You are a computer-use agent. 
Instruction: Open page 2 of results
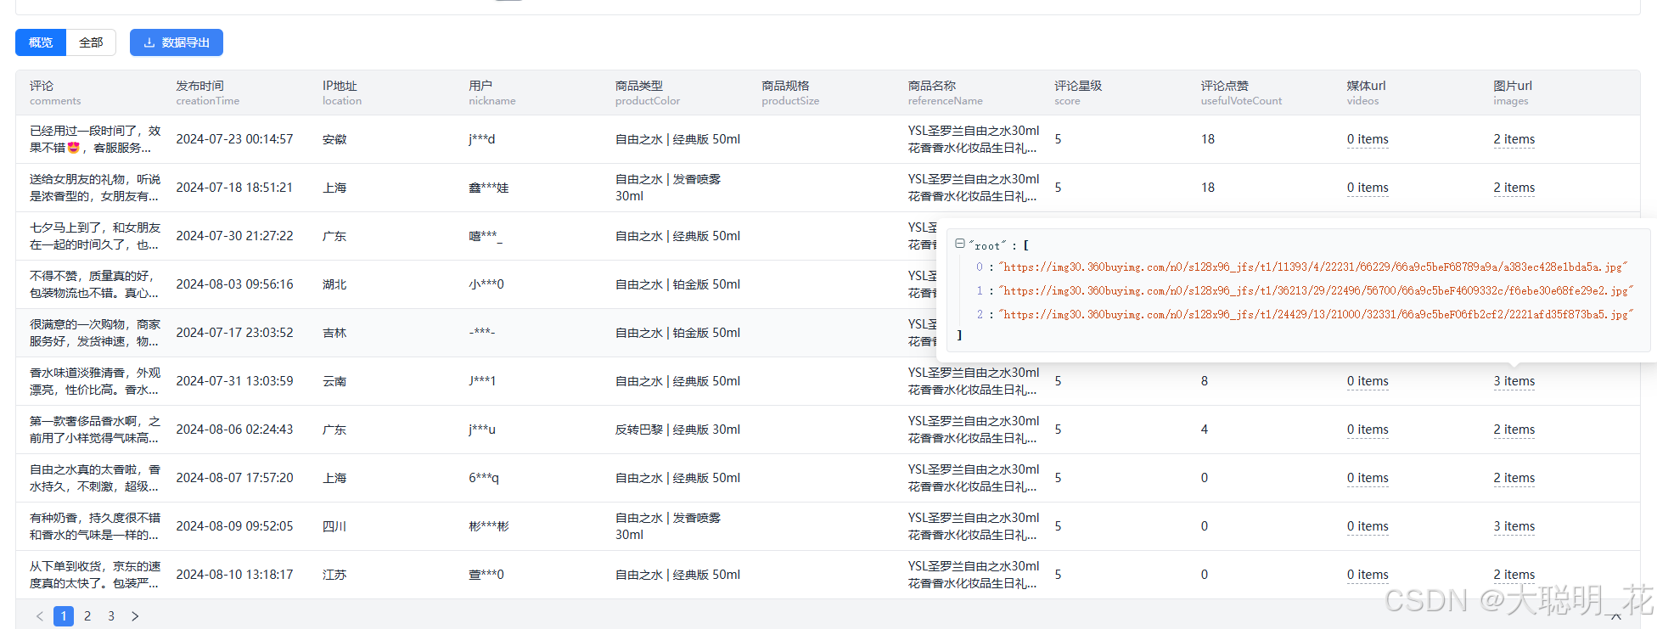click(87, 616)
